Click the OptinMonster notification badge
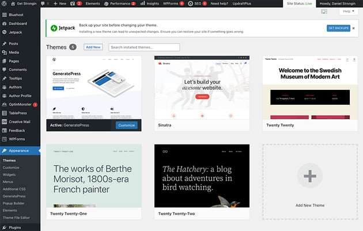363x231 pixels. coord(35,105)
